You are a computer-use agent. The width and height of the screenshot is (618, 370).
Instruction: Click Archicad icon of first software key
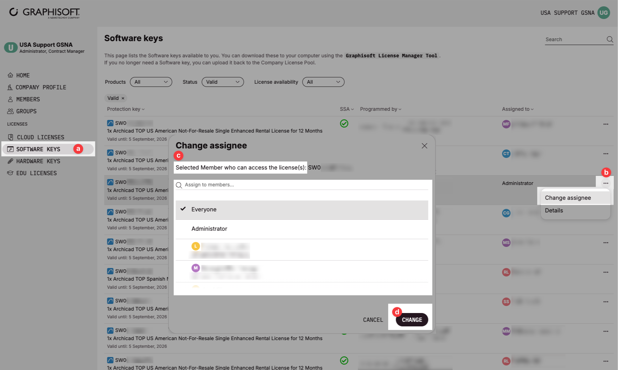pos(110,123)
